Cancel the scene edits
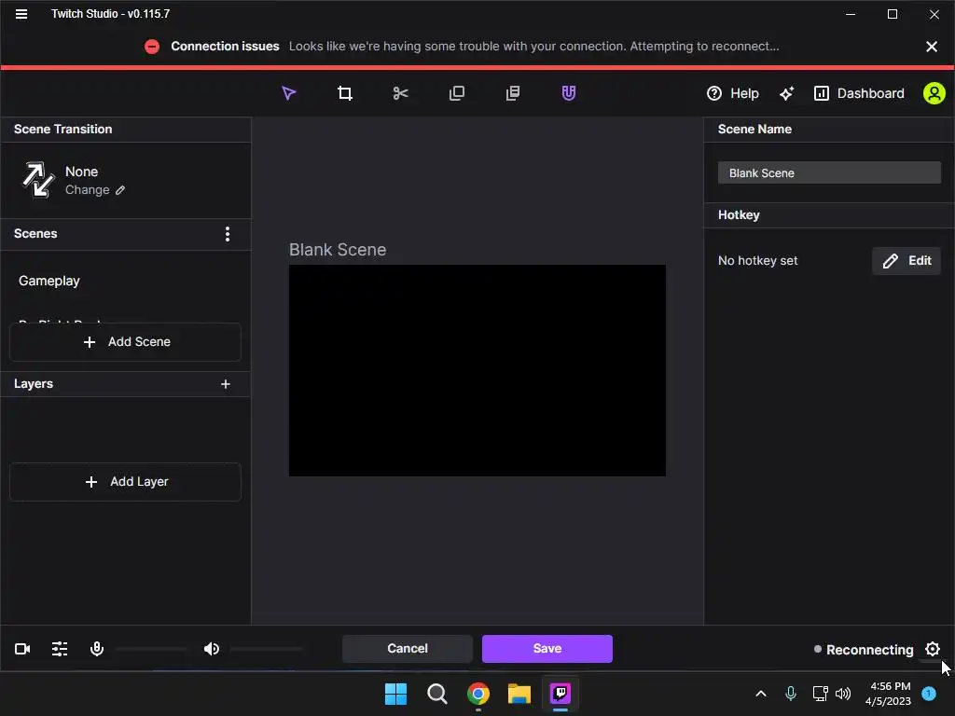955x716 pixels. tap(408, 649)
